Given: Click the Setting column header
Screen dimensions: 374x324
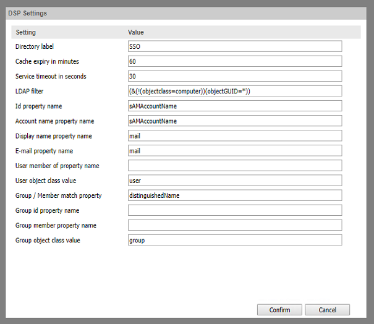Looking at the screenshot, I should 26,32.
